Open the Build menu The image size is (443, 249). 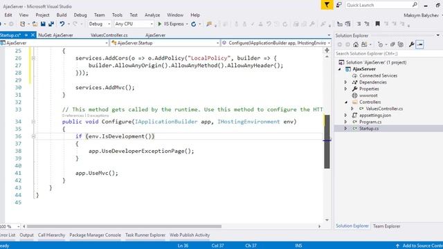pos(62,15)
